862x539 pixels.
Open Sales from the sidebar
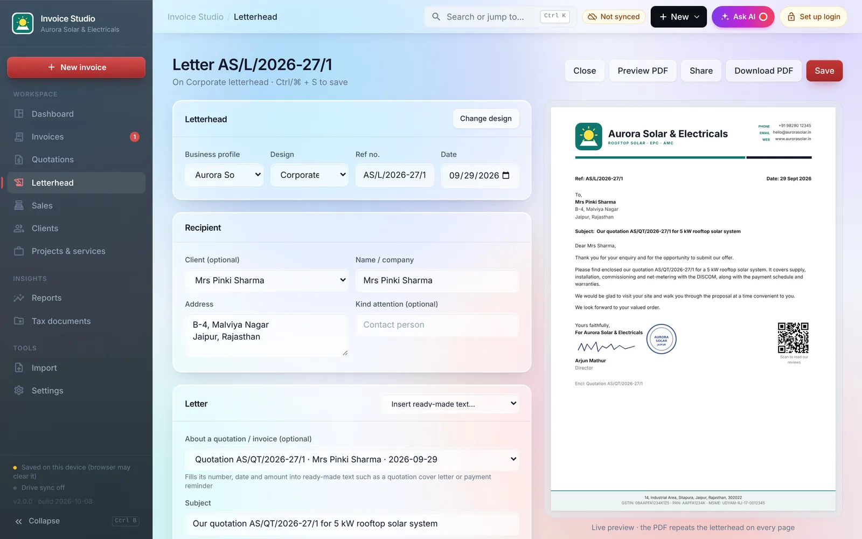[76, 205]
